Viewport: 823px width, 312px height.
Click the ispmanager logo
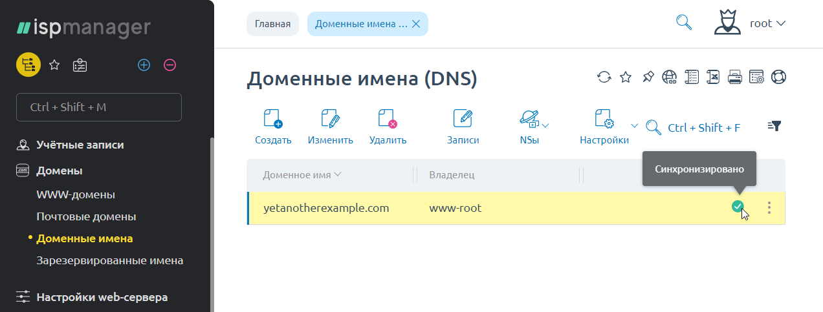pyautogui.click(x=84, y=27)
